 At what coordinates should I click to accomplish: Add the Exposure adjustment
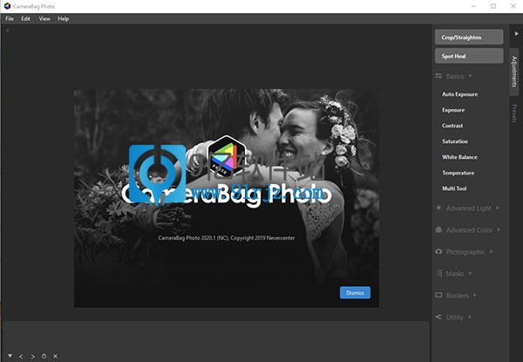click(453, 110)
